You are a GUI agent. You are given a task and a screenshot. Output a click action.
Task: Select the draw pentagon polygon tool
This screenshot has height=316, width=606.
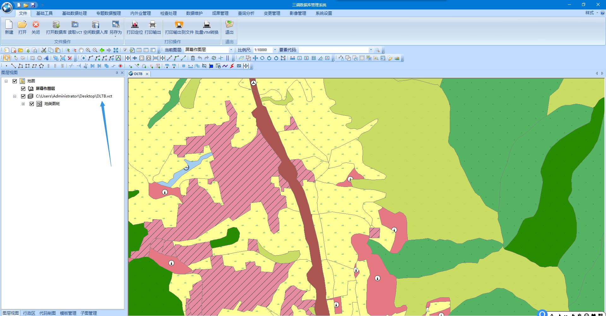41,66
